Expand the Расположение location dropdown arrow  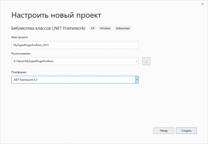[x=137, y=62]
